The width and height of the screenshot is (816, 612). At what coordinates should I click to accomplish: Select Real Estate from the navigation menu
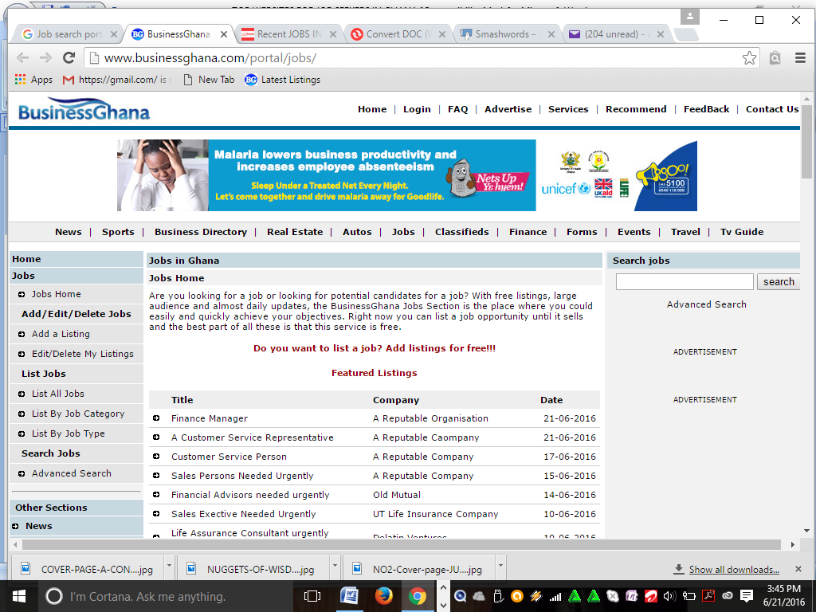click(x=295, y=232)
